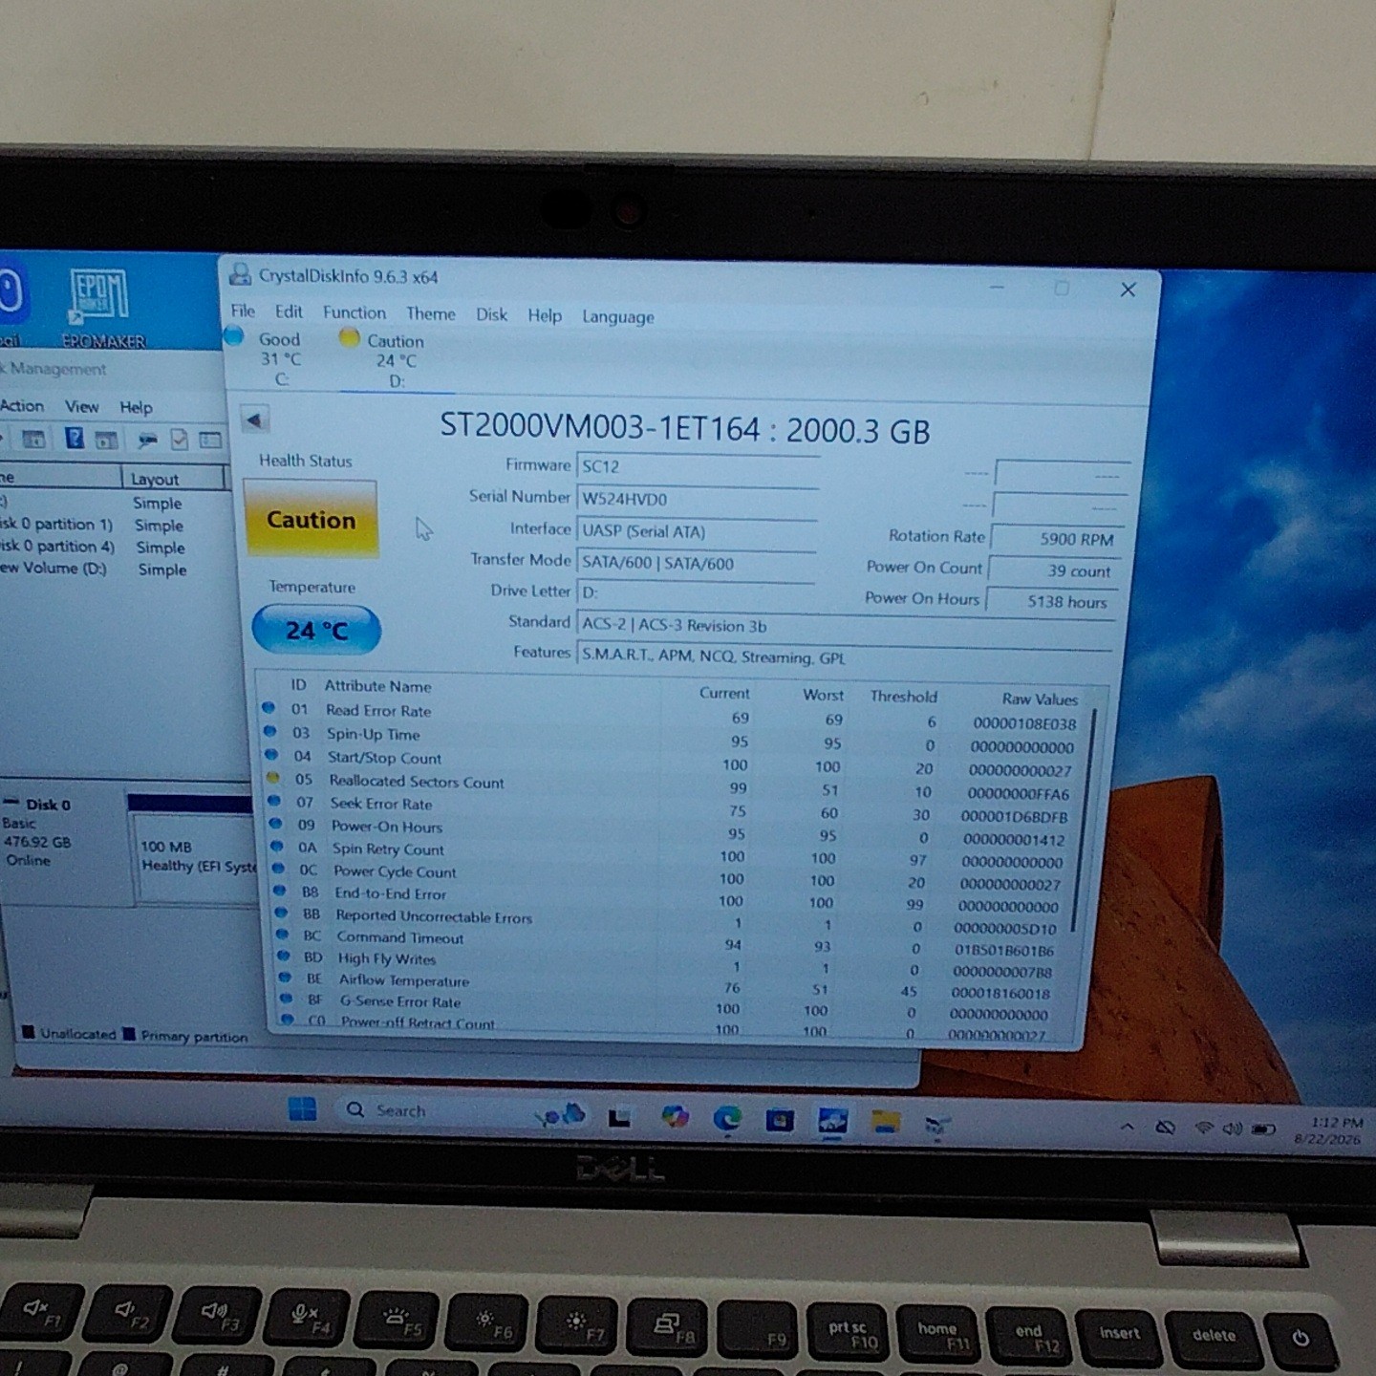Select the Airflow Temperature attribute row
1376x1376 pixels.
coord(673,984)
